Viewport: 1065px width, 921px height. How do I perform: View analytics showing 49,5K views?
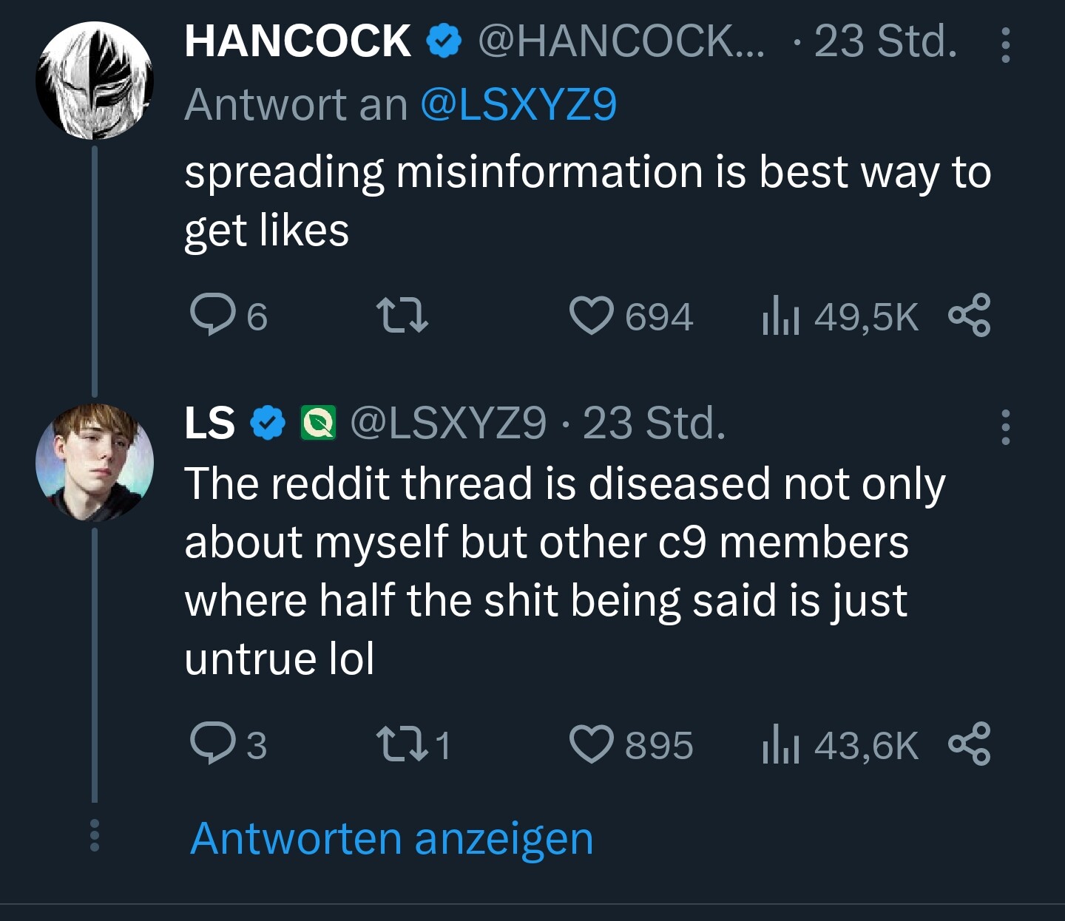841,317
